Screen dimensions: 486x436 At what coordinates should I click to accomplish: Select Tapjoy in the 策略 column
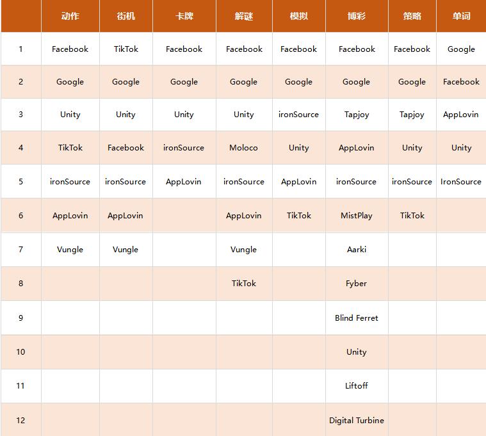(412, 115)
